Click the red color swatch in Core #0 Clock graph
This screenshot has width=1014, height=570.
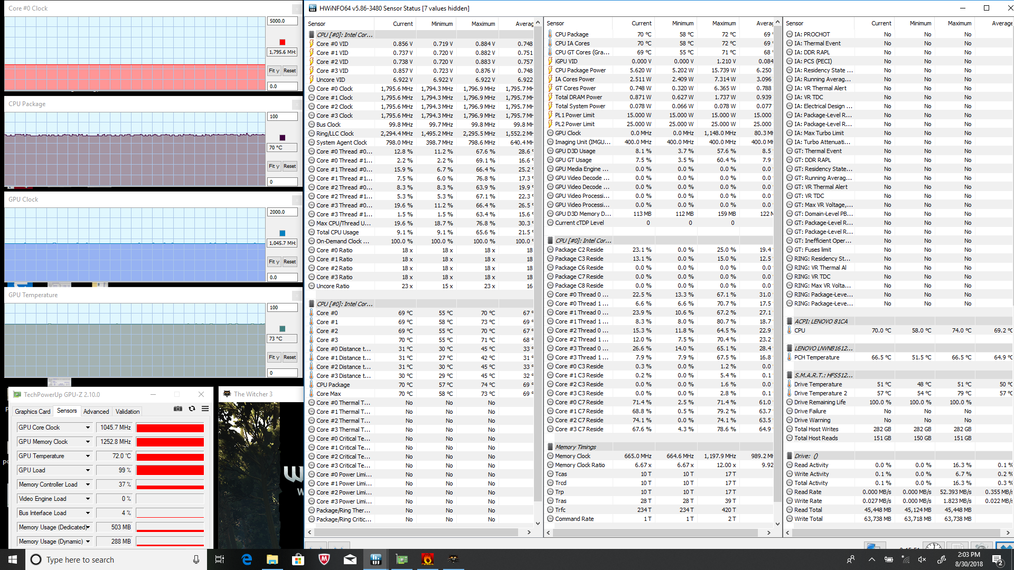pos(283,42)
